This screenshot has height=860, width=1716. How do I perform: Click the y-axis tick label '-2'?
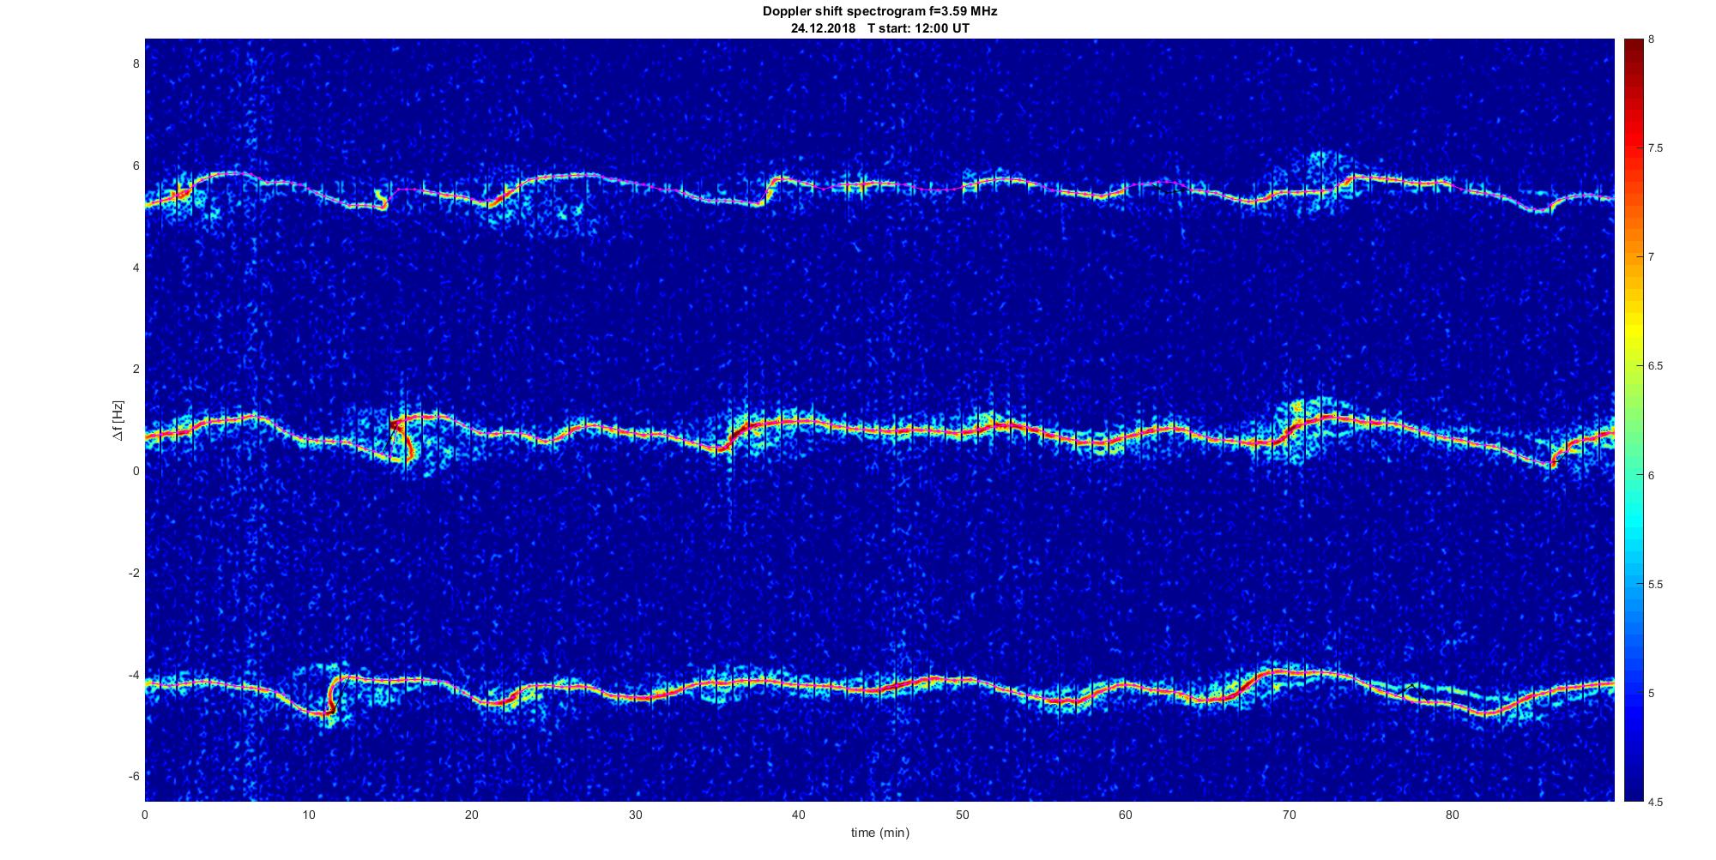pos(132,573)
